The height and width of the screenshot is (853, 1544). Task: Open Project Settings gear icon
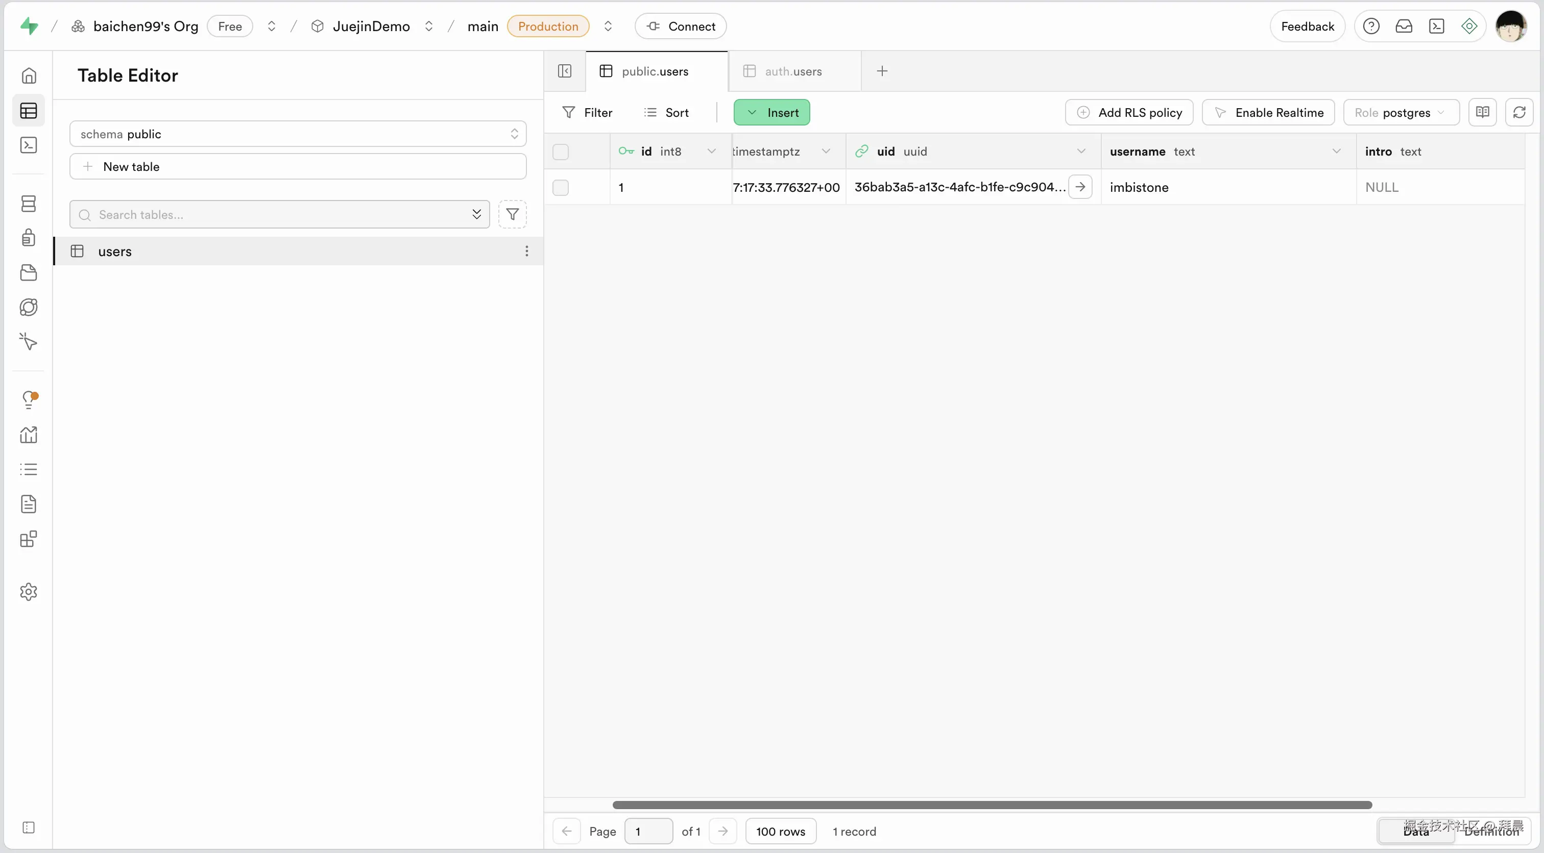coord(28,592)
